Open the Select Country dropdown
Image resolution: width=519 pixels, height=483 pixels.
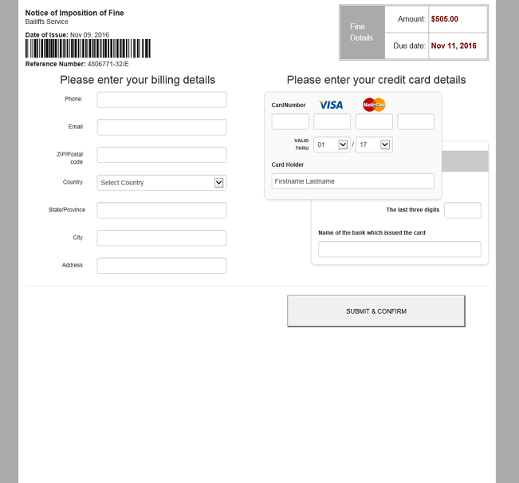162,183
